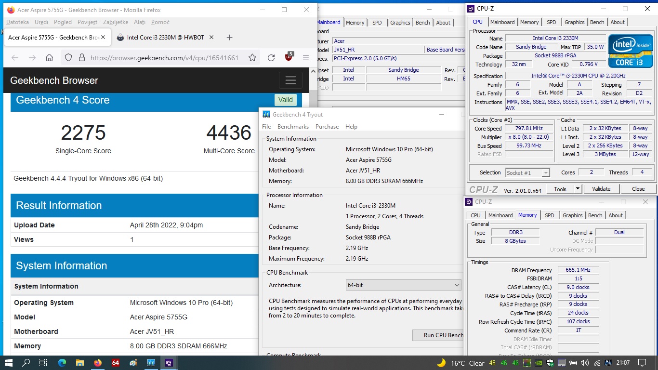Open Task View on taskbar
658x370 pixels.
(x=43, y=363)
